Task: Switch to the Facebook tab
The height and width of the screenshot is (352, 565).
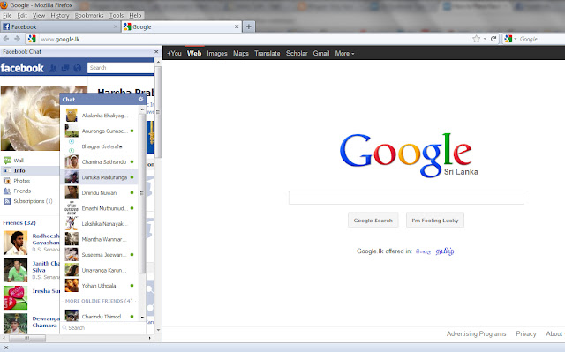Action: [x=60, y=26]
